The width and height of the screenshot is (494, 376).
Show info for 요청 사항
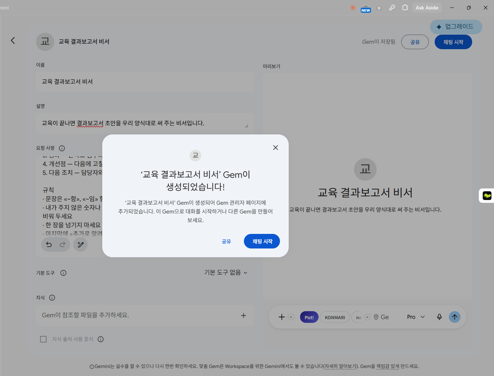[62, 148]
